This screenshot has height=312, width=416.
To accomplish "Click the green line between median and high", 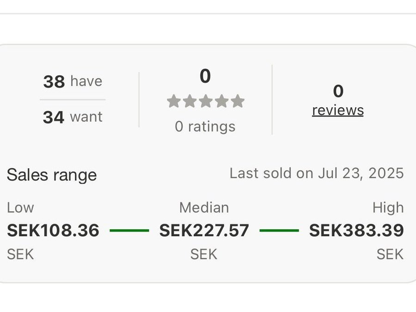I will (279, 230).
